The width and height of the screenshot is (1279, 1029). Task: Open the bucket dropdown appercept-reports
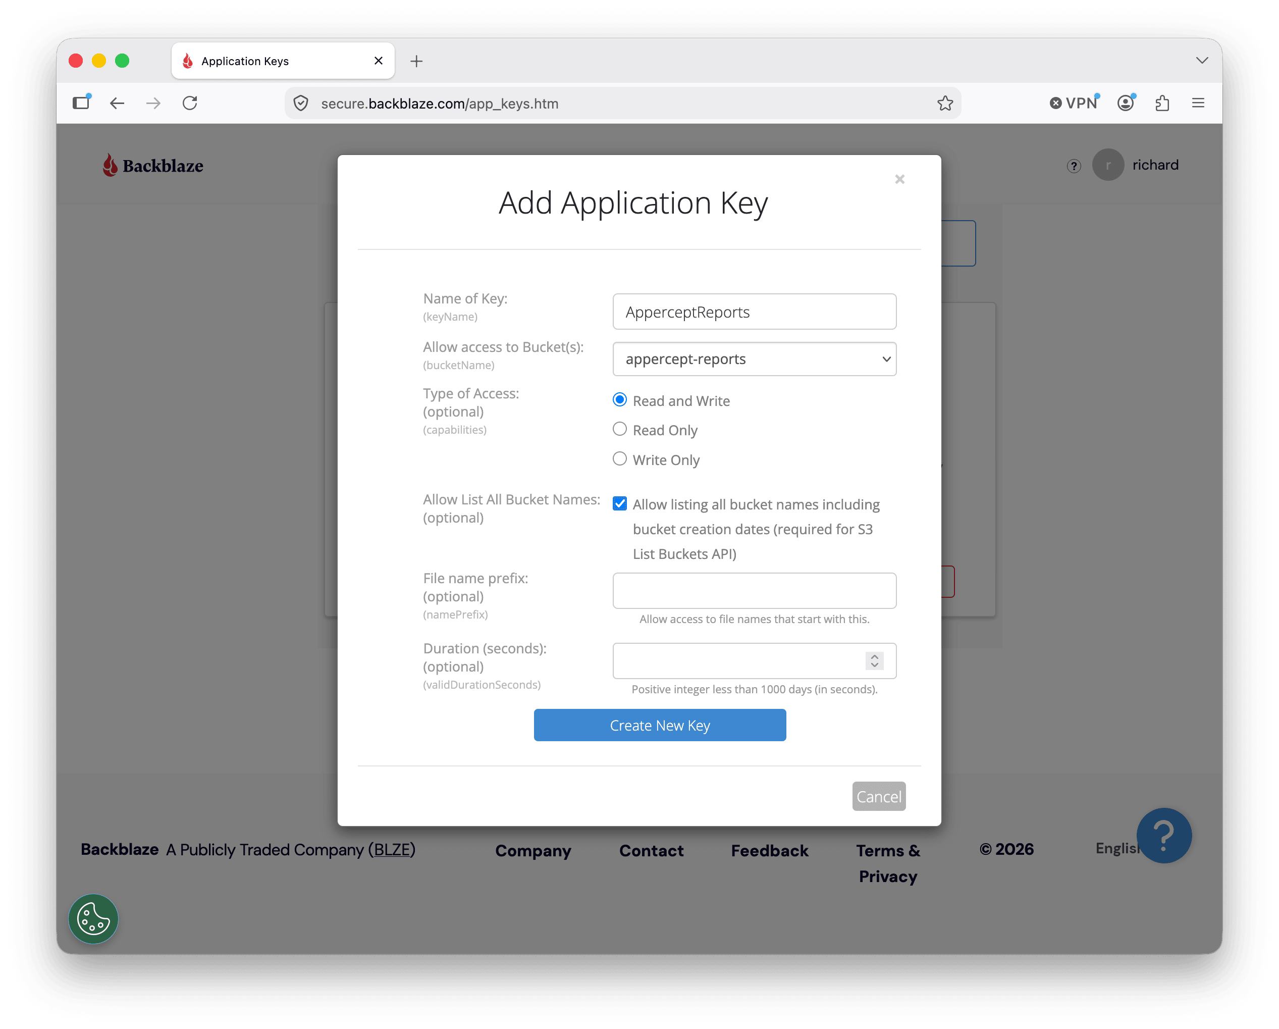tap(754, 359)
